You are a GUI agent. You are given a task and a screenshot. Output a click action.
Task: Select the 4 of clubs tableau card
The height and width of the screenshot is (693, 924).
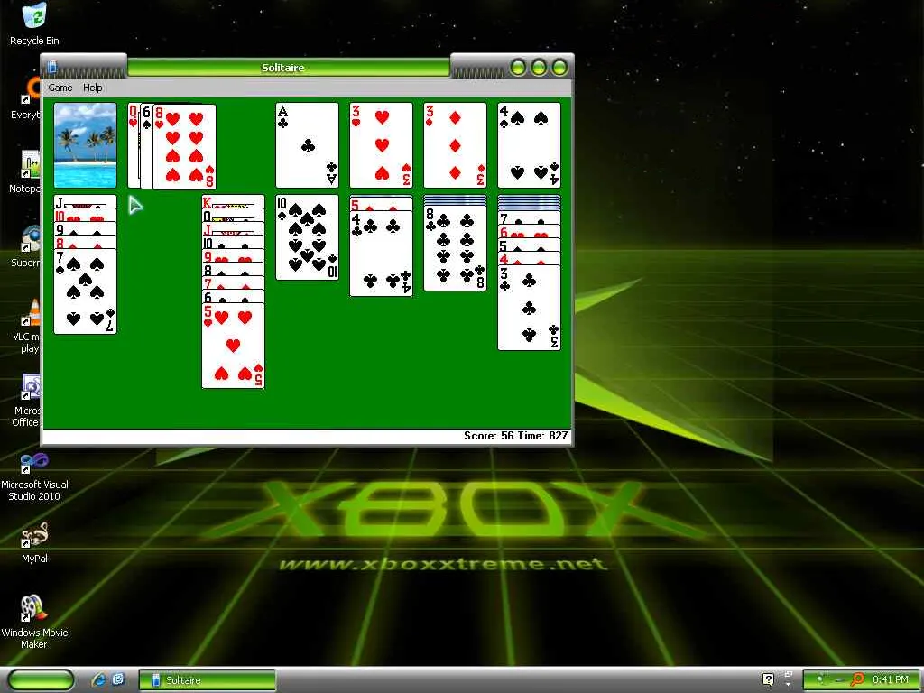click(382, 254)
